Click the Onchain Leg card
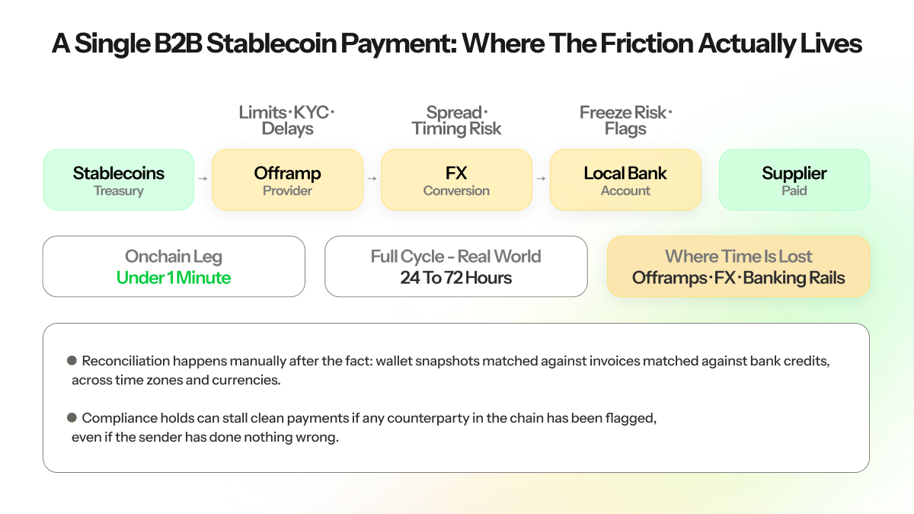The height and width of the screenshot is (514, 914). [174, 267]
